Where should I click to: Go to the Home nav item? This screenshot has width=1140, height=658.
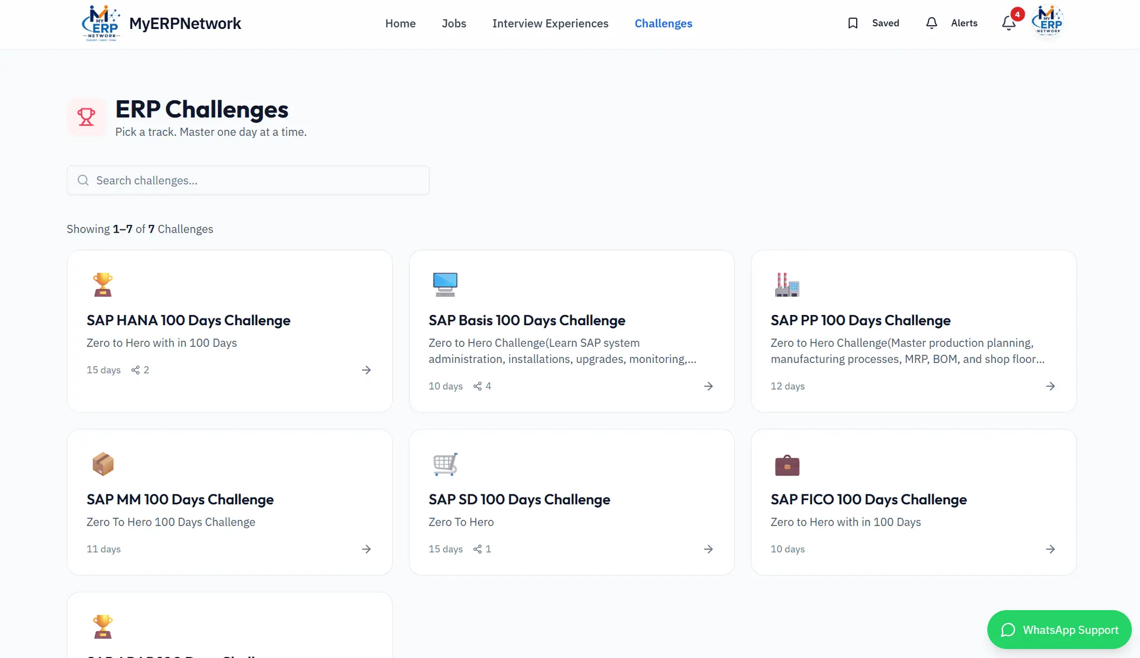click(400, 23)
